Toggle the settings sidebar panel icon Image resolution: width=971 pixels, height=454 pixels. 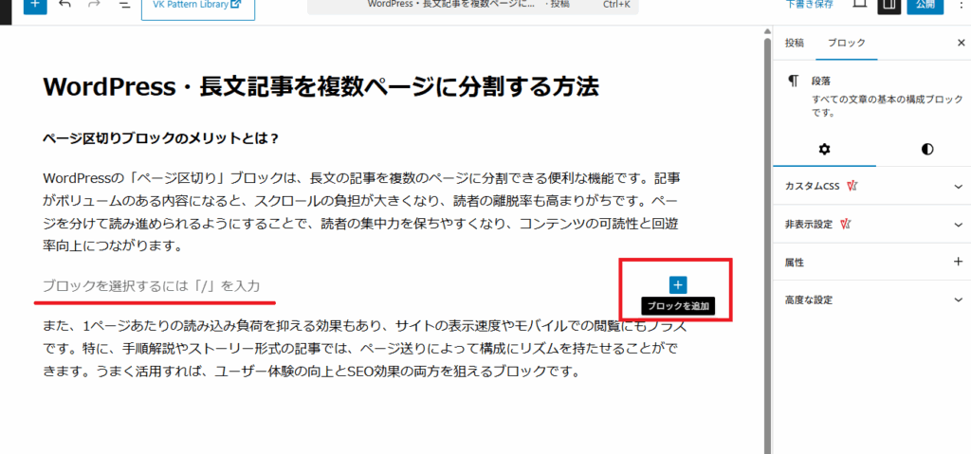click(x=889, y=5)
